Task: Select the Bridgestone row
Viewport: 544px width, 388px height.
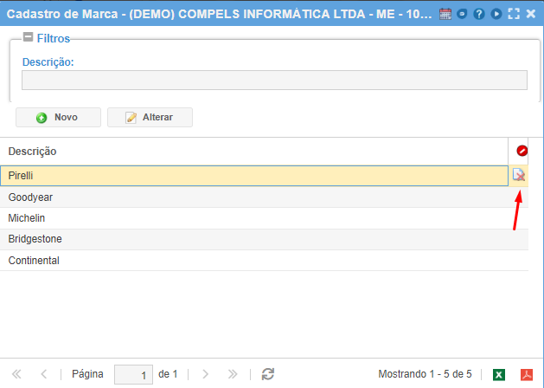Action: click(264, 239)
